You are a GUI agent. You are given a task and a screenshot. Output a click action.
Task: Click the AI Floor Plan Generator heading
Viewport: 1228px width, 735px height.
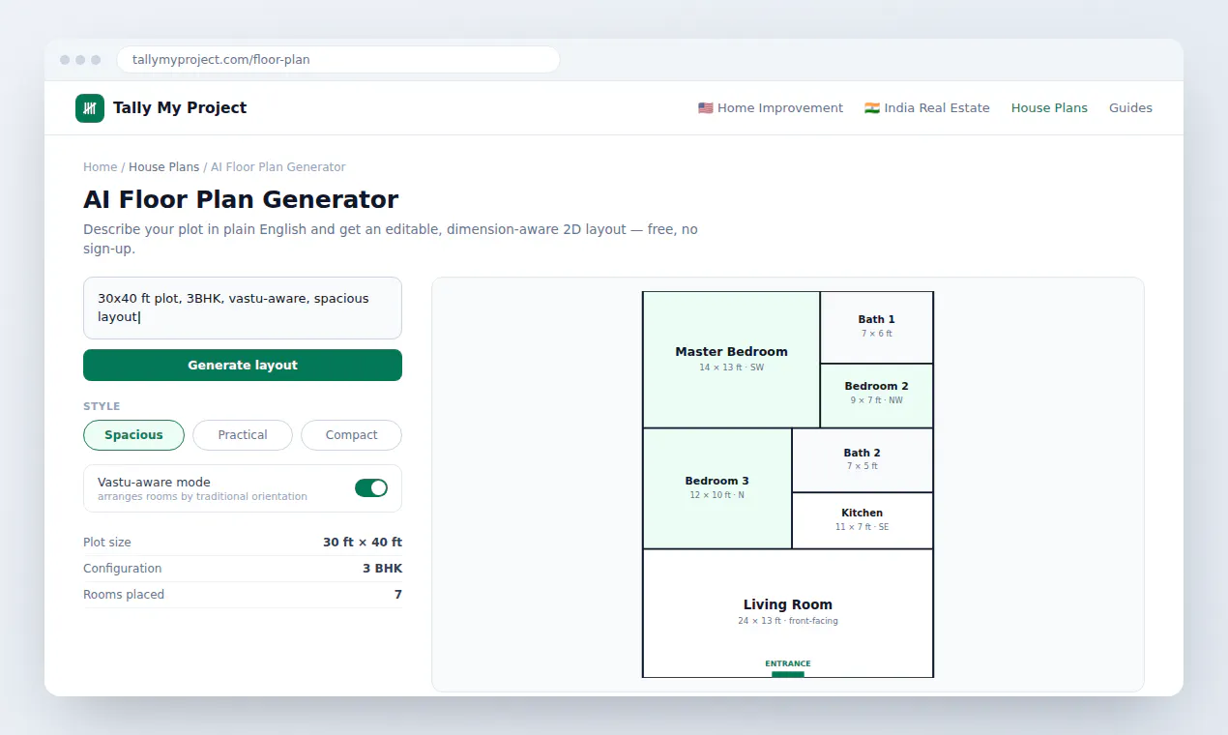[x=241, y=200]
